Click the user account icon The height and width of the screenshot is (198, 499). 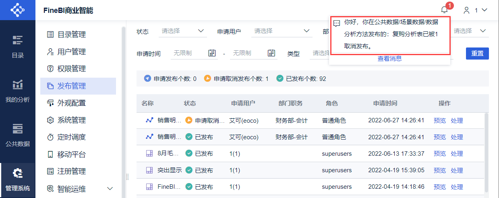pyautogui.click(x=467, y=10)
